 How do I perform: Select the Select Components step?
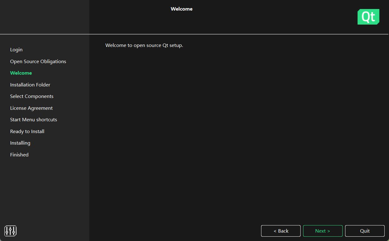tap(32, 96)
